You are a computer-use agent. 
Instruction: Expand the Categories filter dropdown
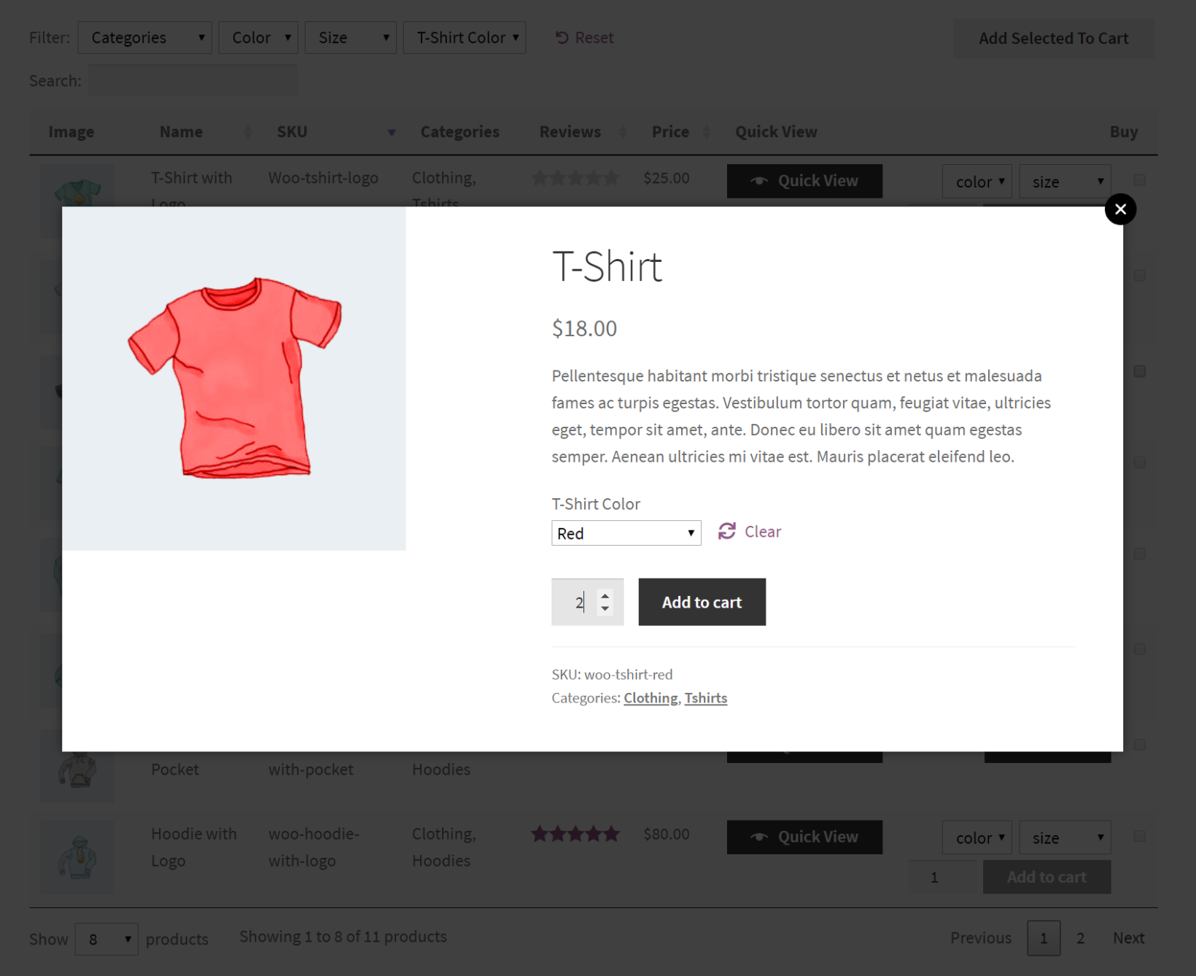point(144,37)
